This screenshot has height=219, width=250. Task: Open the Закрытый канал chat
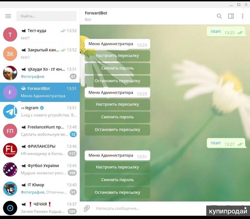(47, 53)
